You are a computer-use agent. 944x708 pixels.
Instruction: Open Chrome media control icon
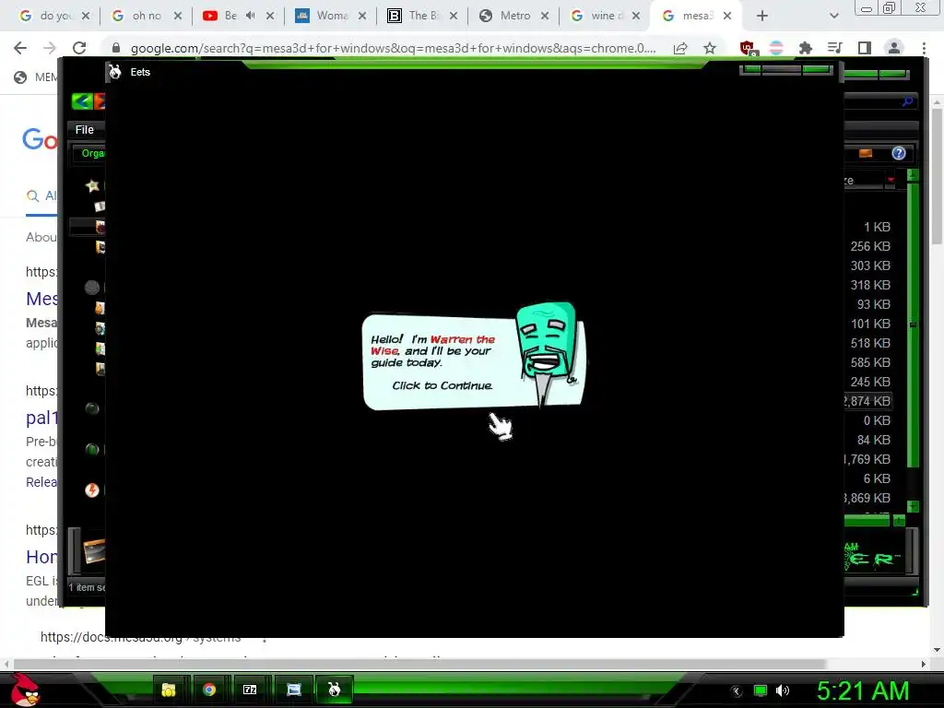pos(834,48)
